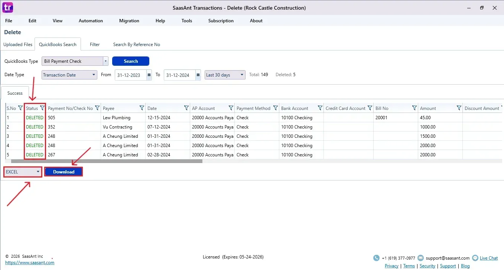The width and height of the screenshot is (504, 270).
Task: Click the 1000.00 amount cell
Action: pyautogui.click(x=440, y=127)
